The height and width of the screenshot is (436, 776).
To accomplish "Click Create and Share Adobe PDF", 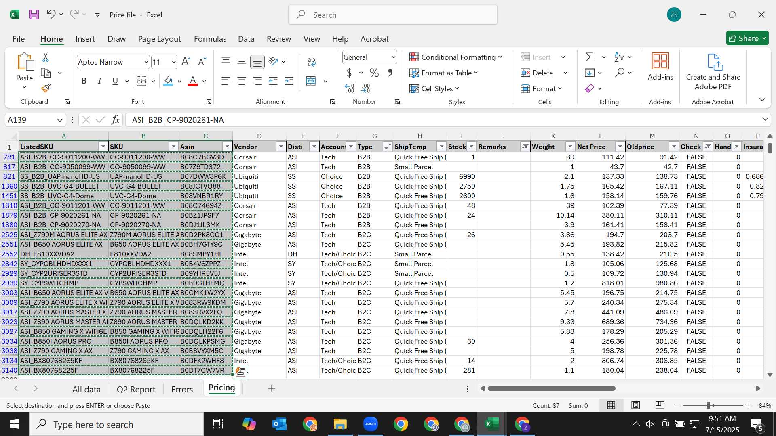I will (713, 72).
